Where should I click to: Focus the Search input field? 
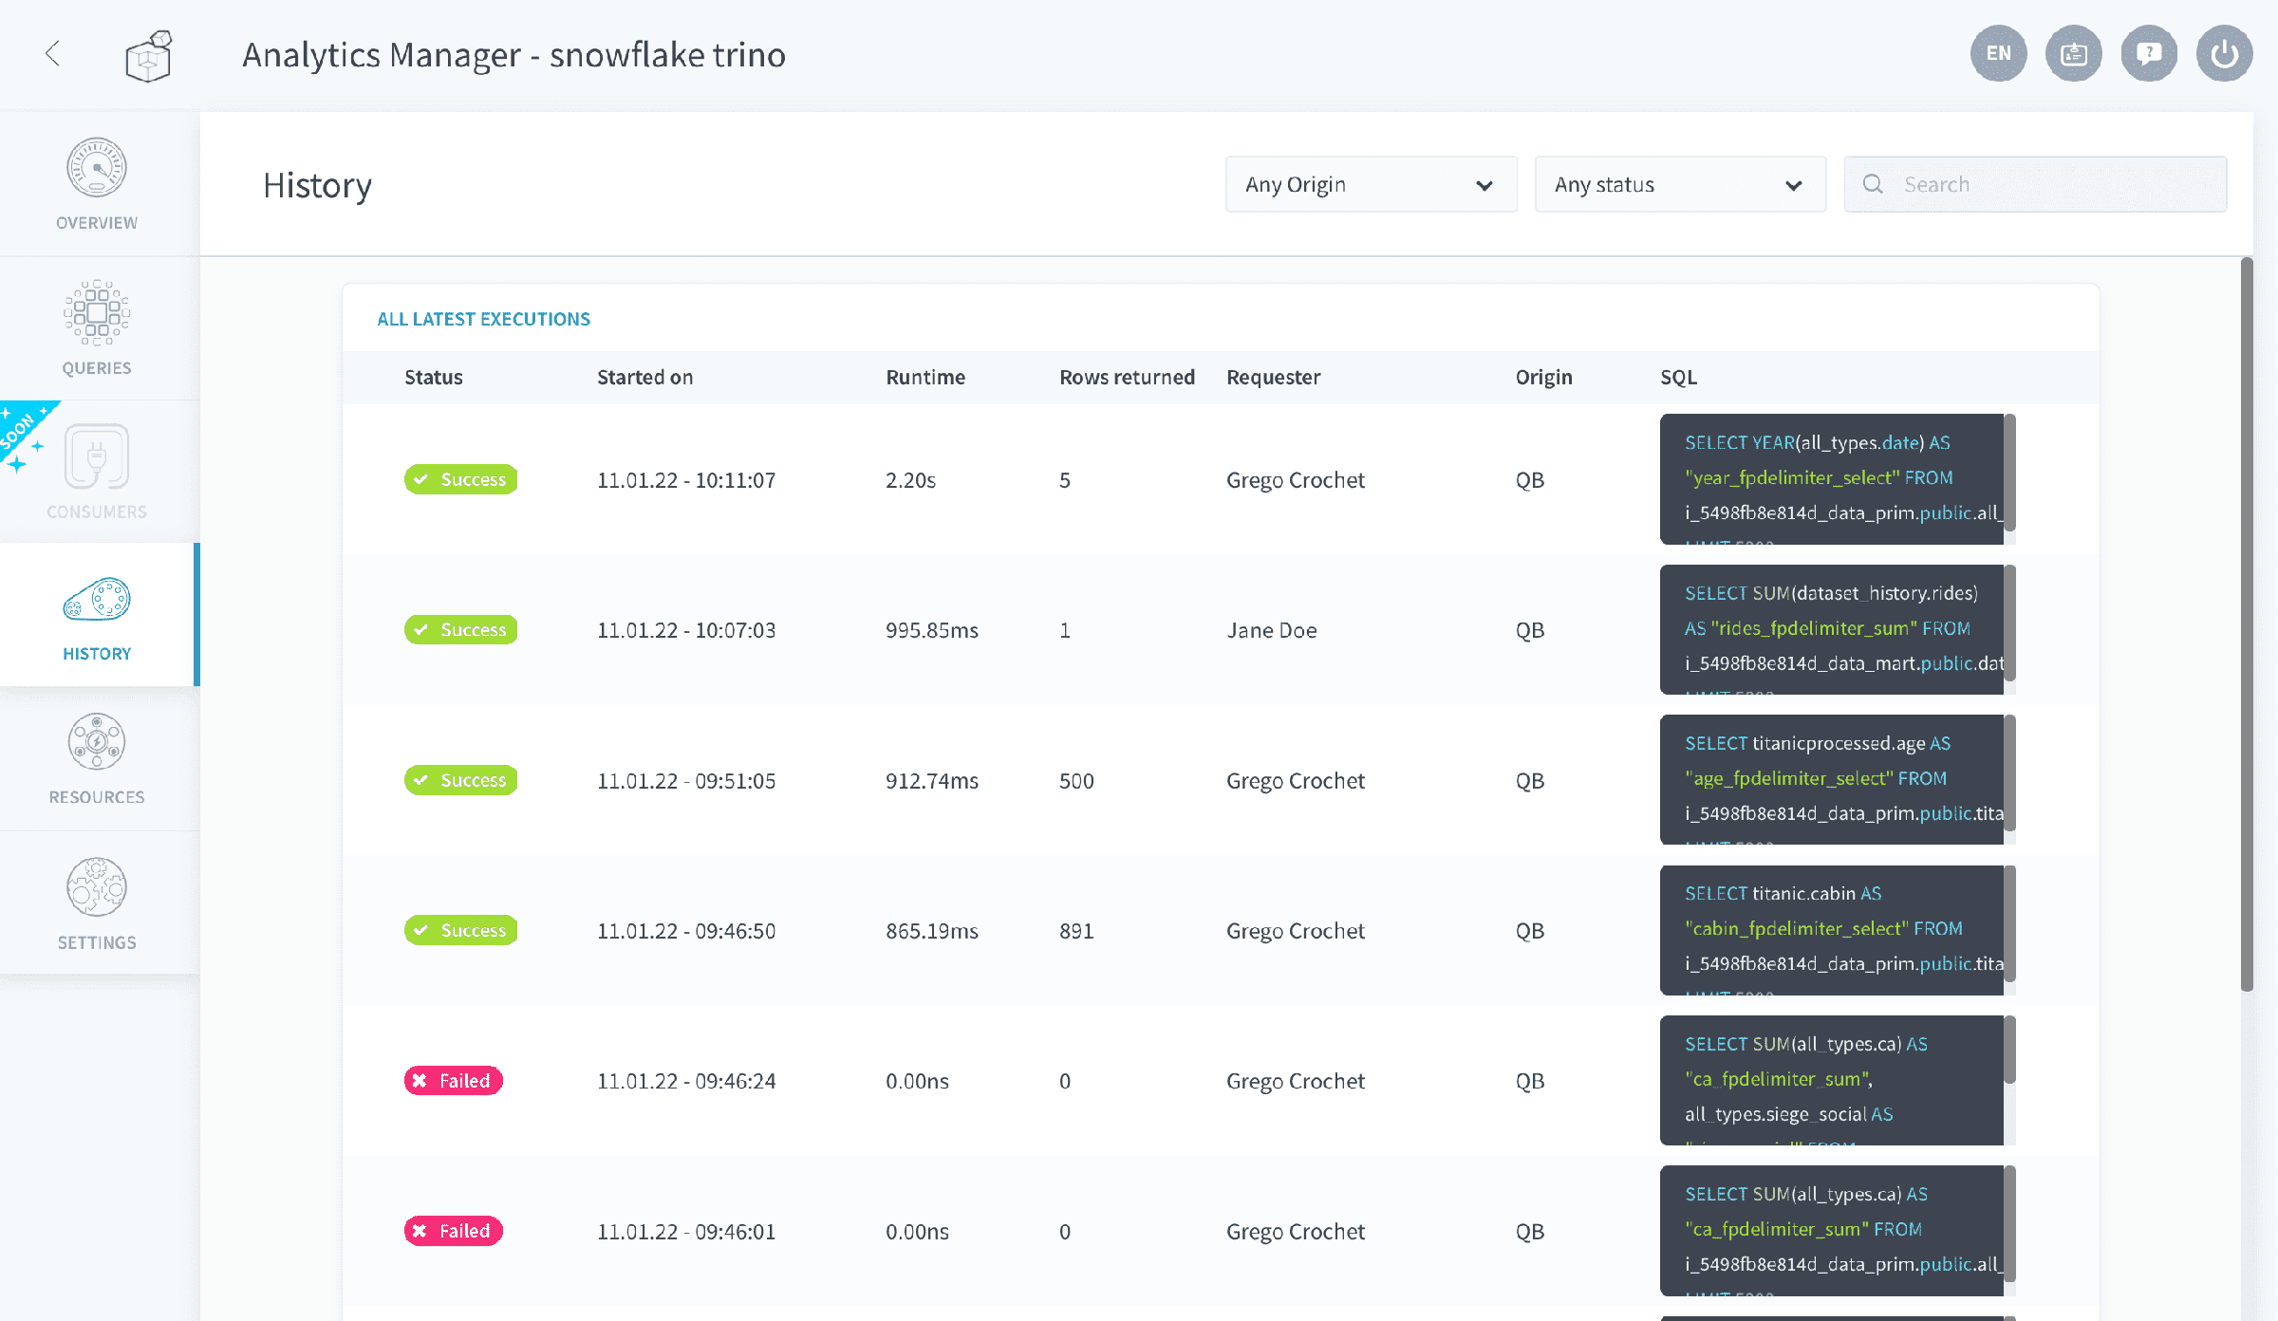tap(2035, 184)
